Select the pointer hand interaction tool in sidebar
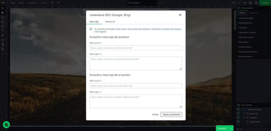 click(x=3, y=44)
